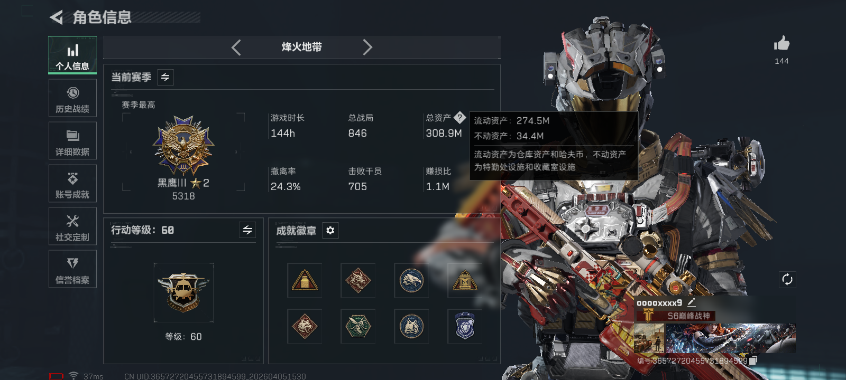Toggle 行动等级 swap icon

coord(247,230)
